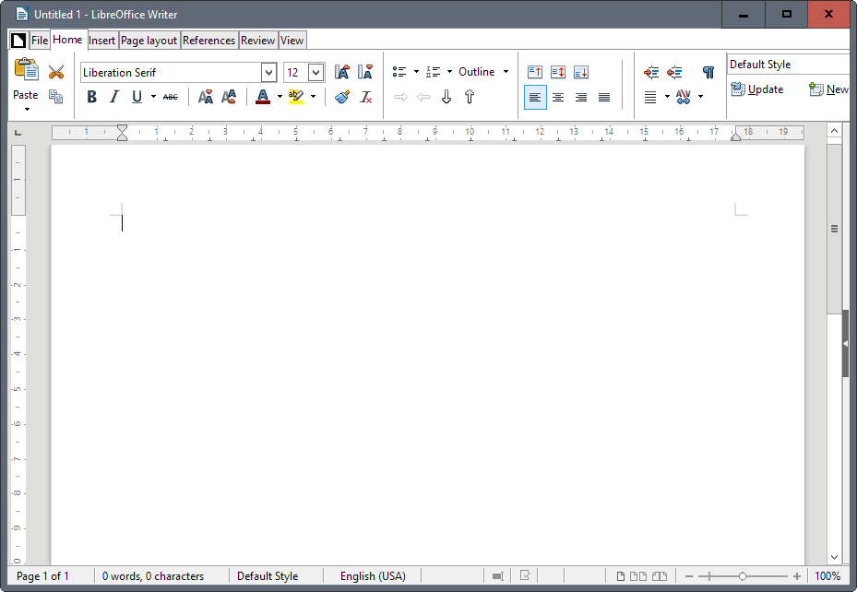
Task: Click the Promote one level right arrow
Action: point(400,97)
